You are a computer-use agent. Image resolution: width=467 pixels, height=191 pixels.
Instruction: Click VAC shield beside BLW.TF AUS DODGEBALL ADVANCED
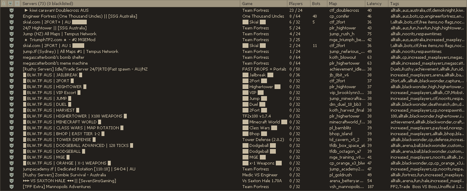11,146
